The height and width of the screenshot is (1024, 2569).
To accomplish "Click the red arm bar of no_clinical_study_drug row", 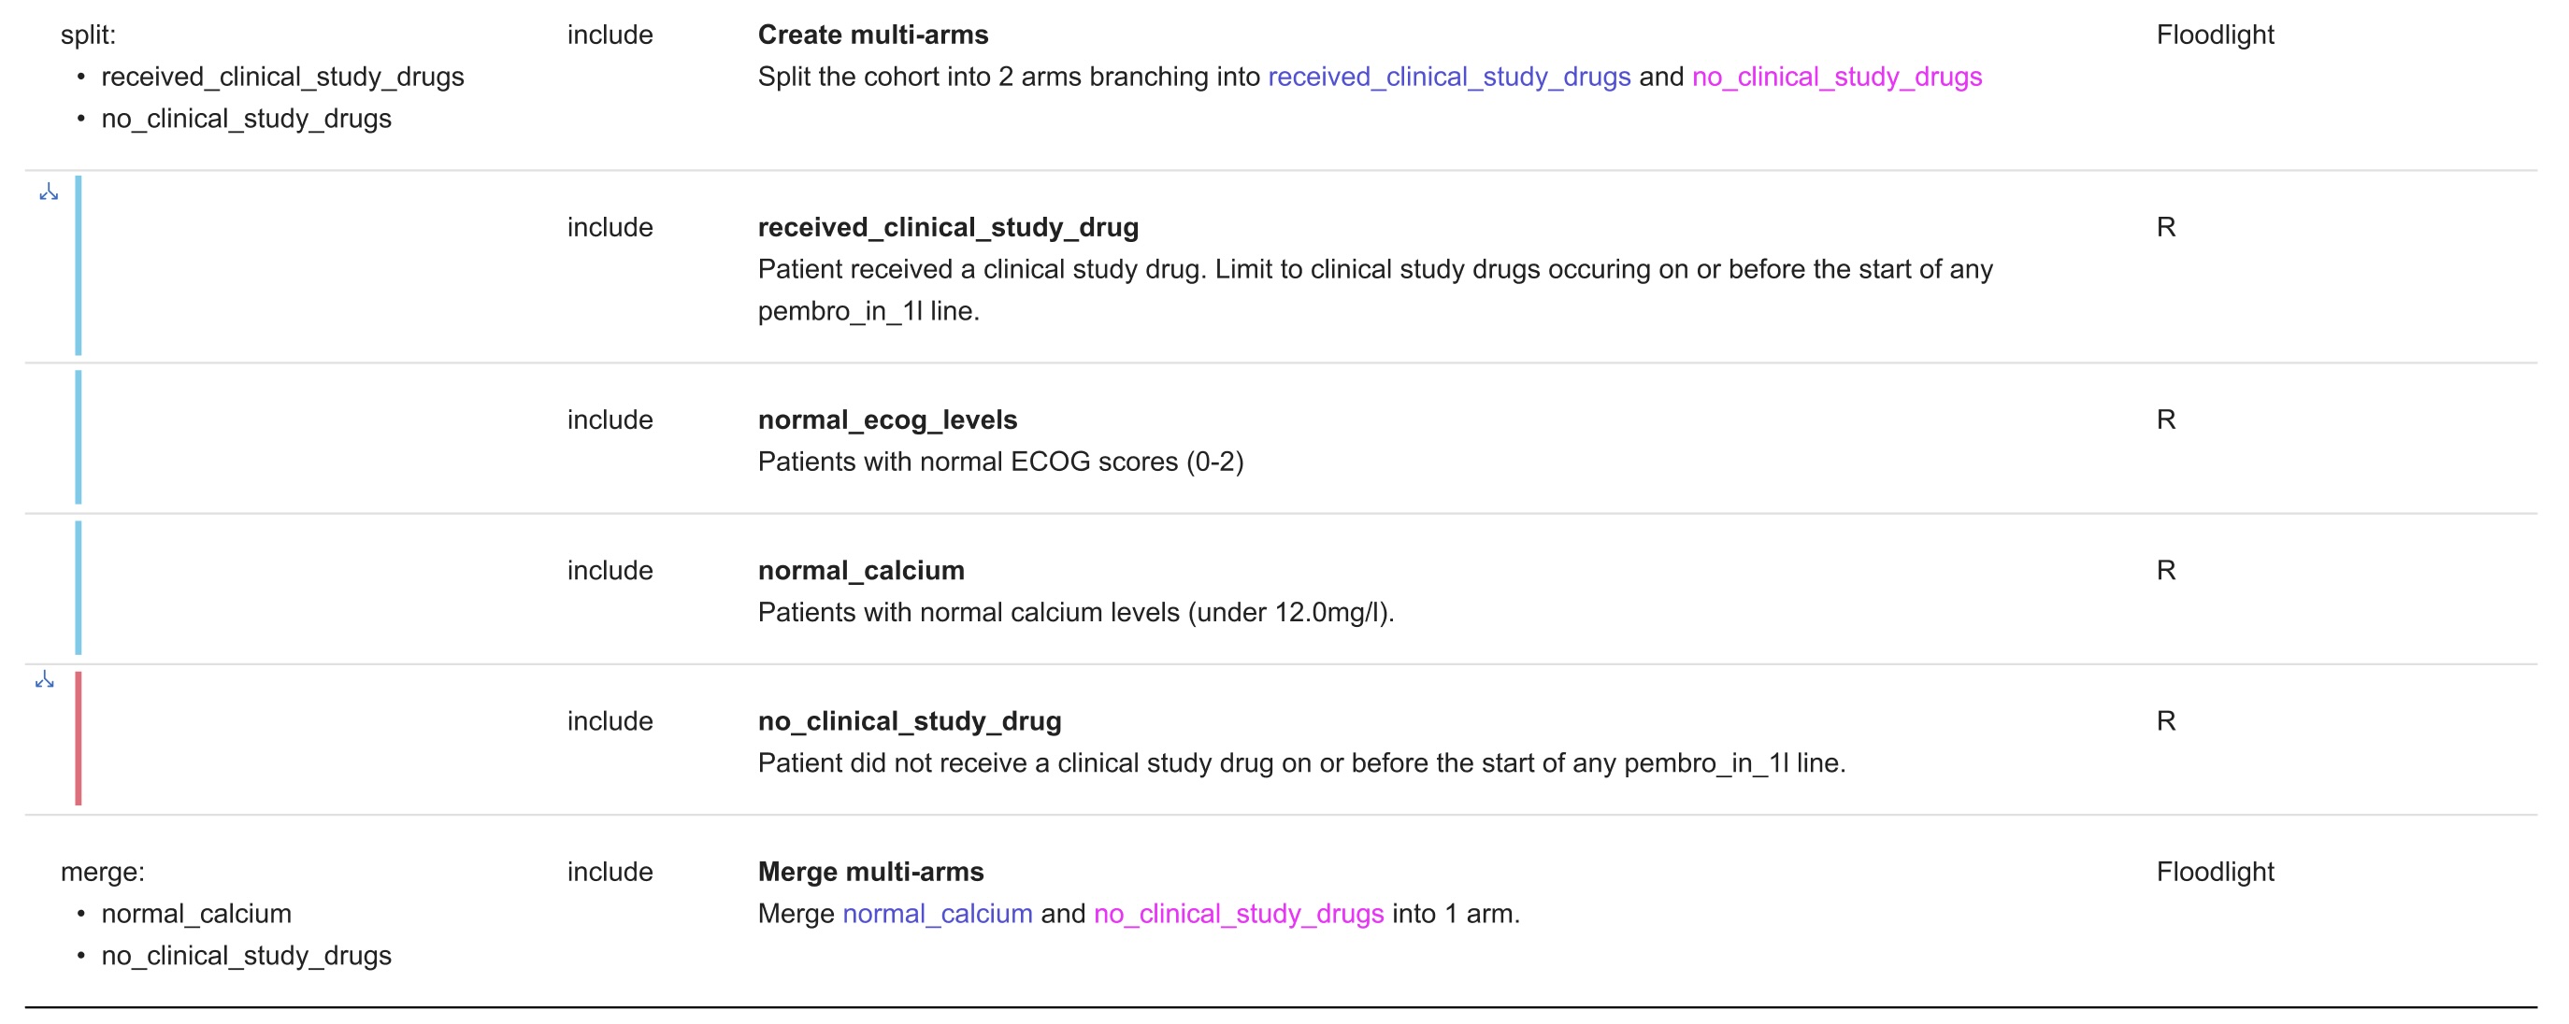I will pyautogui.click(x=78, y=738).
